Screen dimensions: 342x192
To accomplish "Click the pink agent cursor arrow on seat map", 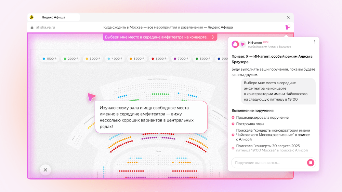I will 91,97.
